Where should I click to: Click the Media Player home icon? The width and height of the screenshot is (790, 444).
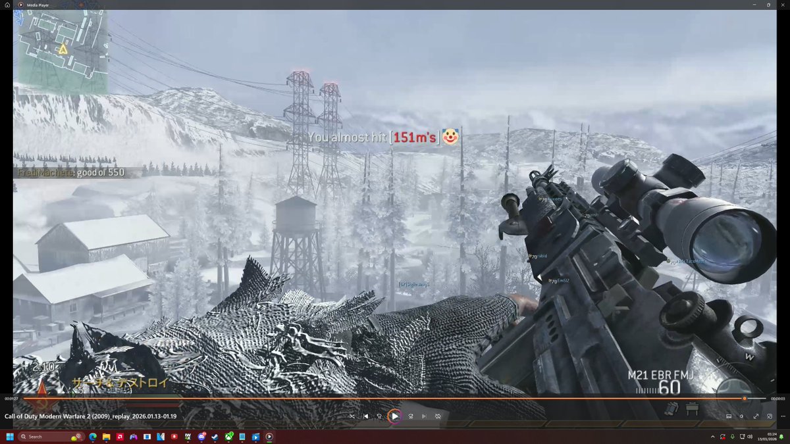click(7, 5)
